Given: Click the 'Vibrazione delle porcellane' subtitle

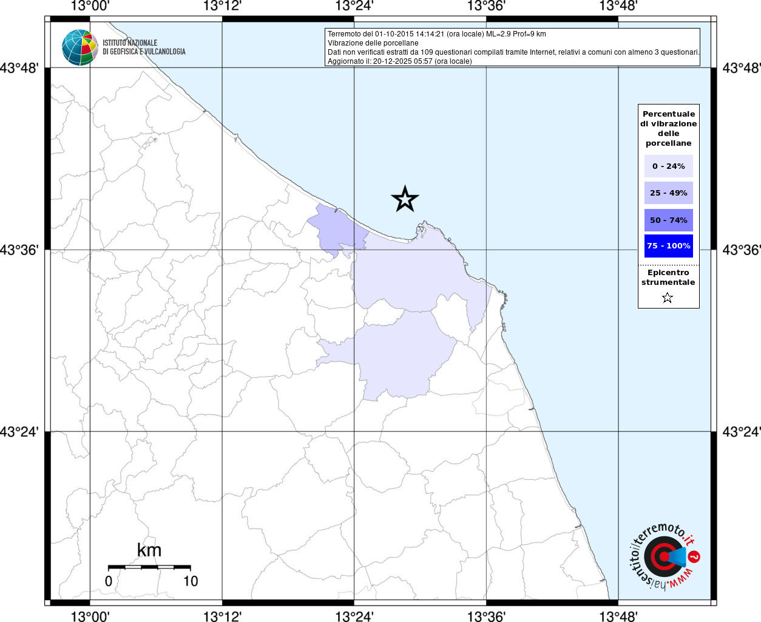Looking at the screenshot, I should pyautogui.click(x=373, y=43).
